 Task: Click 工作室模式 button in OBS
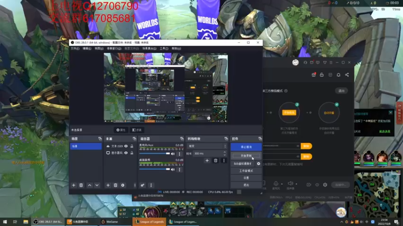pyautogui.click(x=246, y=171)
